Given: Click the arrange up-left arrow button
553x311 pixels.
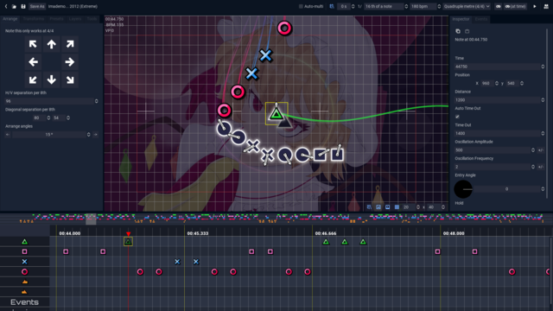Looking at the screenshot, I should pyautogui.click(x=33, y=44).
